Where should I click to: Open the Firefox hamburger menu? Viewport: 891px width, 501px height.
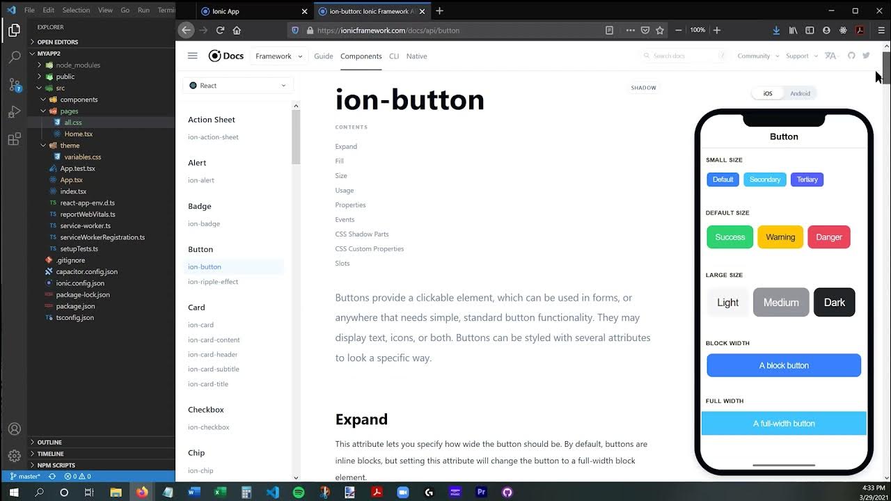click(881, 30)
